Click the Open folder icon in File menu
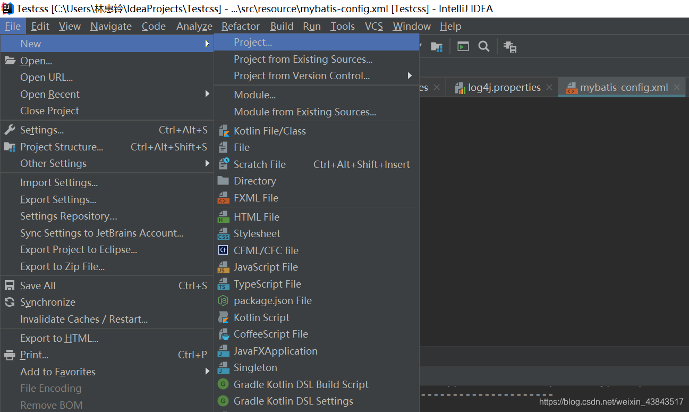 [10, 61]
